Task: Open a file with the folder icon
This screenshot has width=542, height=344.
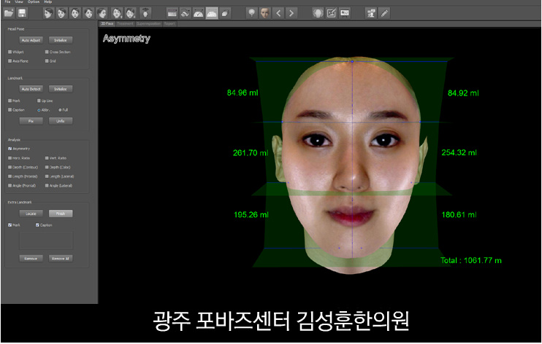Action: click(x=9, y=13)
